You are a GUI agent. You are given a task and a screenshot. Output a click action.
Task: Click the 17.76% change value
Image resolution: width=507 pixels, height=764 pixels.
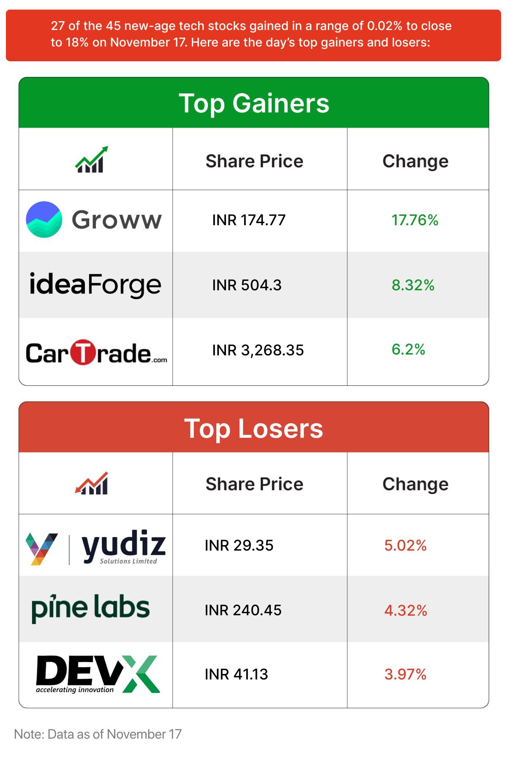[415, 220]
